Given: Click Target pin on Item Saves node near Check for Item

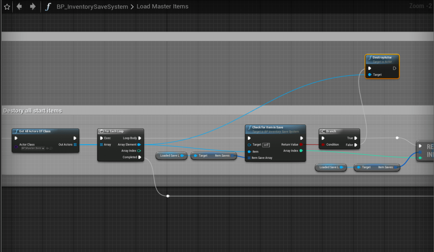Looking at the screenshot, I should point(196,155).
